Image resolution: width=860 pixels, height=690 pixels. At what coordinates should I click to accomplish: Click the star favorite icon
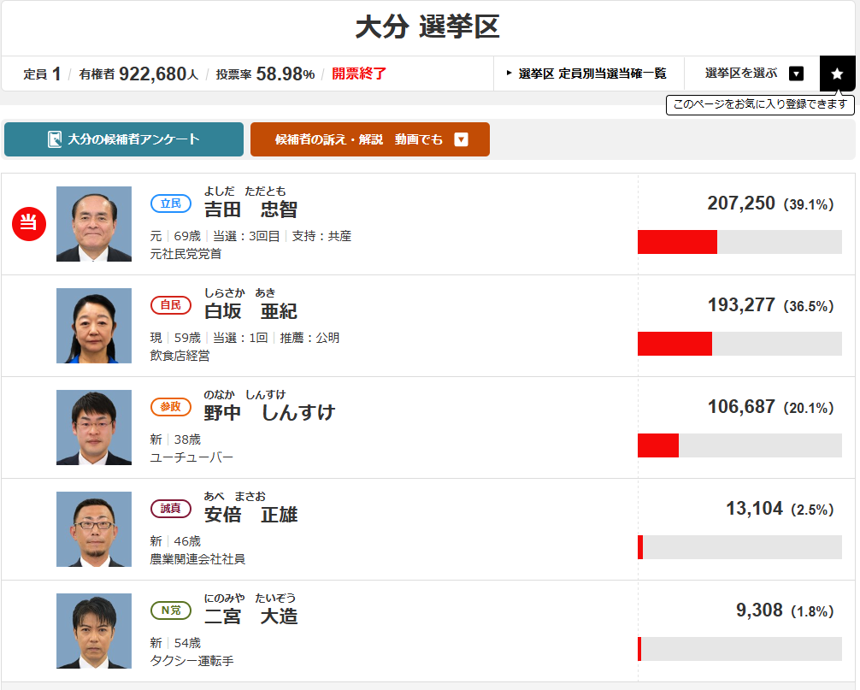837,74
